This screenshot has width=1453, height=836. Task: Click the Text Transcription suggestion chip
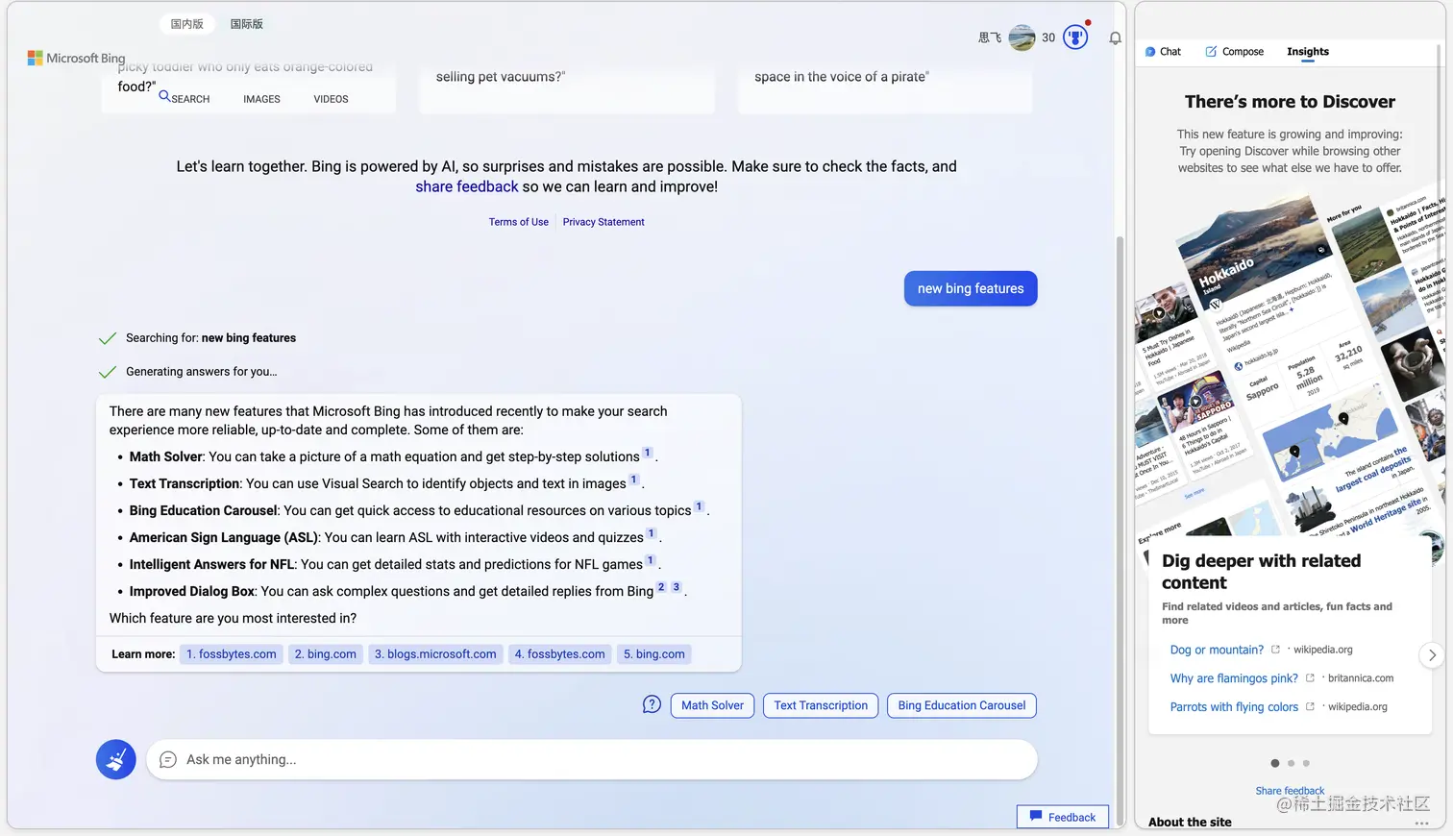coord(821,705)
